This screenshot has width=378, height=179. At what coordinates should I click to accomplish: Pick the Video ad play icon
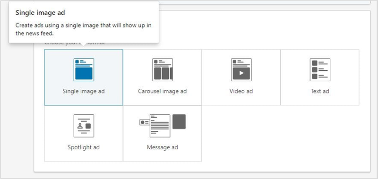(241, 69)
